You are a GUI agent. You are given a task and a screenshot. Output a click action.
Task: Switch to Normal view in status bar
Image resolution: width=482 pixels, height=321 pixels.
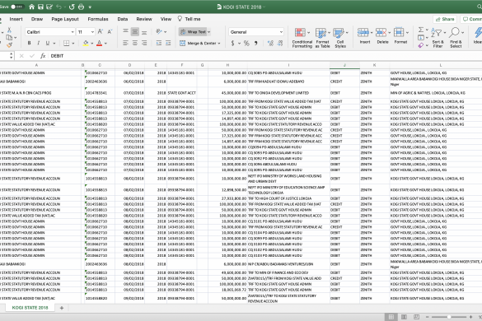[x=391, y=317]
